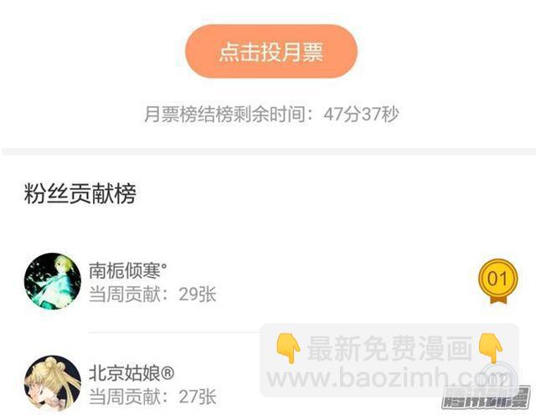Click the gray section divider bar
This screenshot has width=536, height=415.
click(x=268, y=151)
